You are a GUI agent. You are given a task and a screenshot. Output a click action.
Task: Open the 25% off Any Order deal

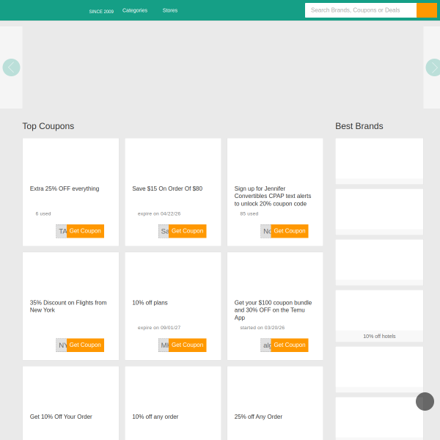pos(258,417)
